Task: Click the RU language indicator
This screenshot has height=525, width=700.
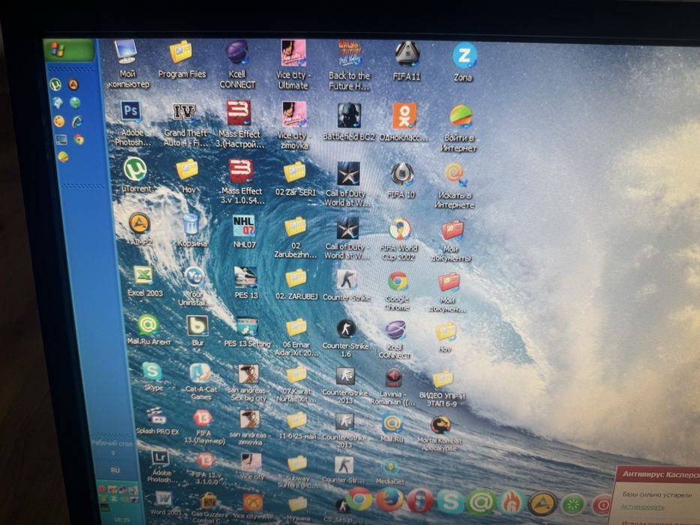Action: (x=115, y=470)
